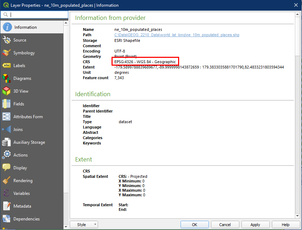Click the Actions gear icon
Image resolution: width=302 pixels, height=230 pixels.
6,155
